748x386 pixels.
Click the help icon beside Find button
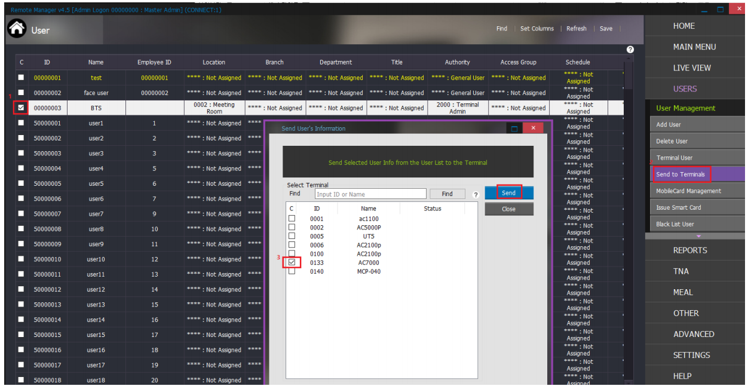[476, 195]
